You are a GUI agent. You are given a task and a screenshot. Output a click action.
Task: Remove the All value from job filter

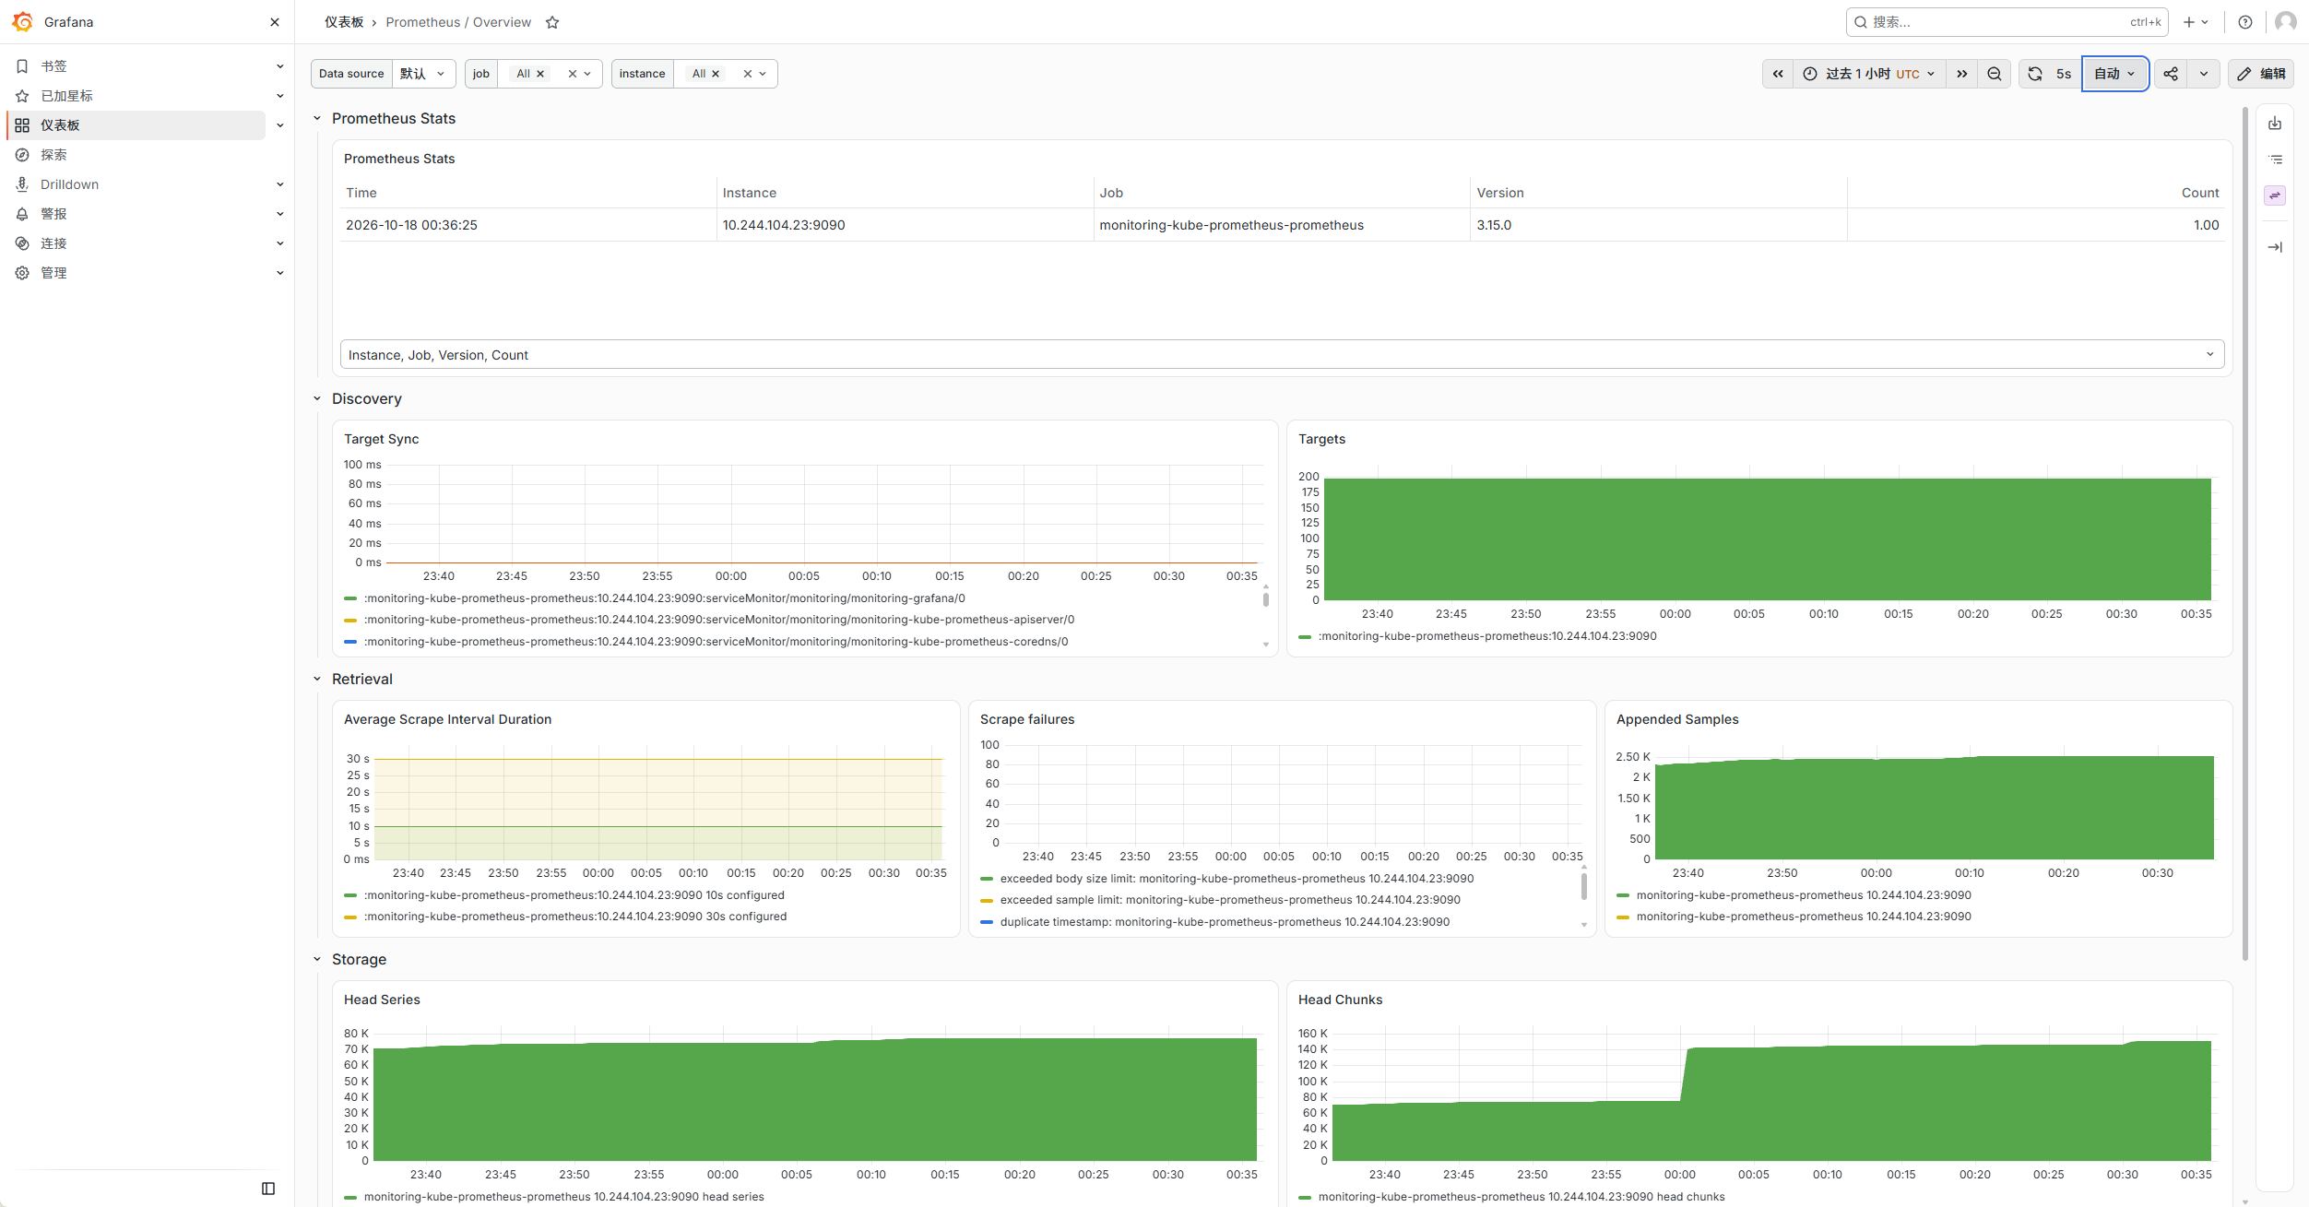point(540,74)
